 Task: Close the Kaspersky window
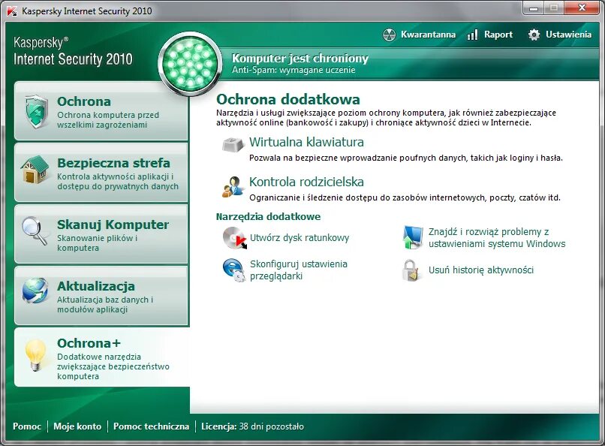pyautogui.click(x=582, y=8)
